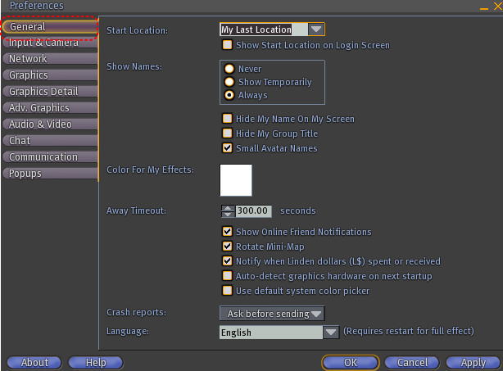Select the Communication tab
This screenshot has width=503, height=371.
[x=50, y=156]
